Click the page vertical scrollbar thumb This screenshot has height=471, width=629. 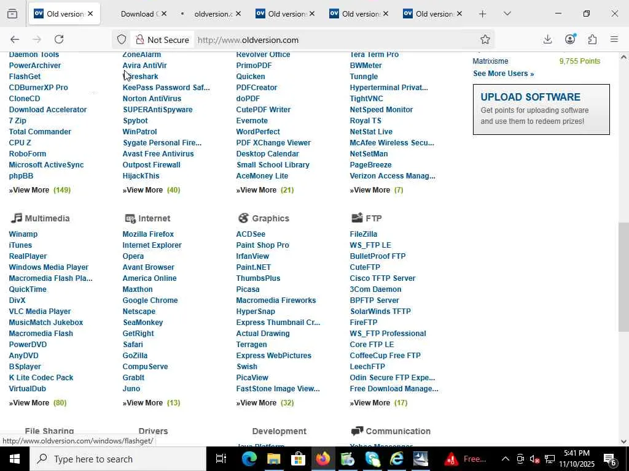(x=623, y=277)
